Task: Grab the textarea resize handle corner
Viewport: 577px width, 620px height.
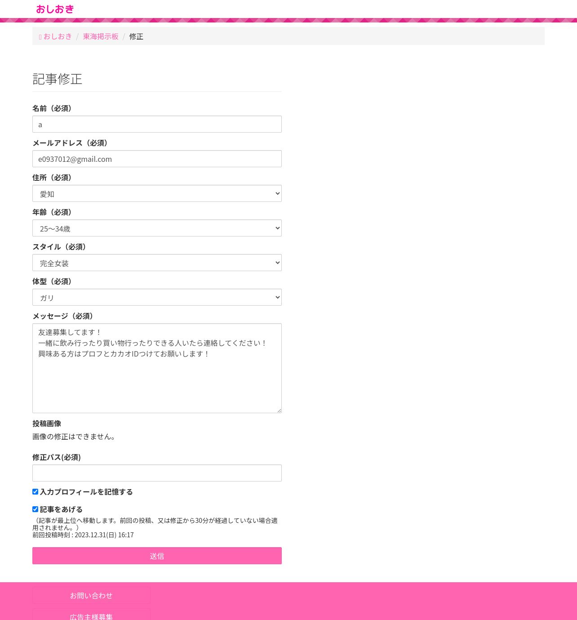Action: pyautogui.click(x=279, y=410)
